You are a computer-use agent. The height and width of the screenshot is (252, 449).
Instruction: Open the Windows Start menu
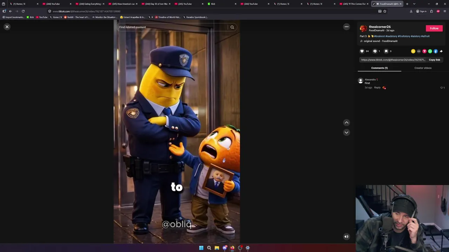201,248
